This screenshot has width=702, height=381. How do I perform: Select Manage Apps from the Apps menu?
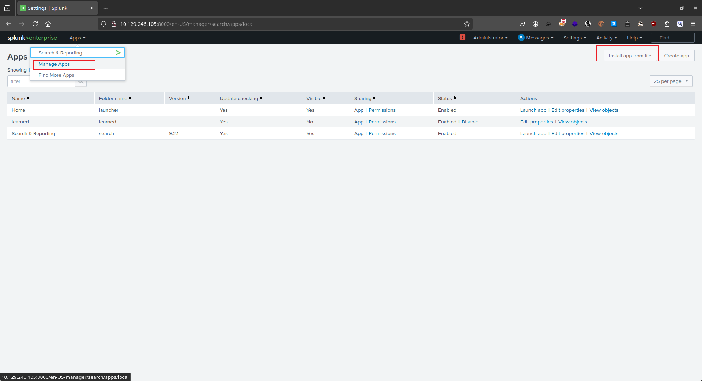point(54,64)
